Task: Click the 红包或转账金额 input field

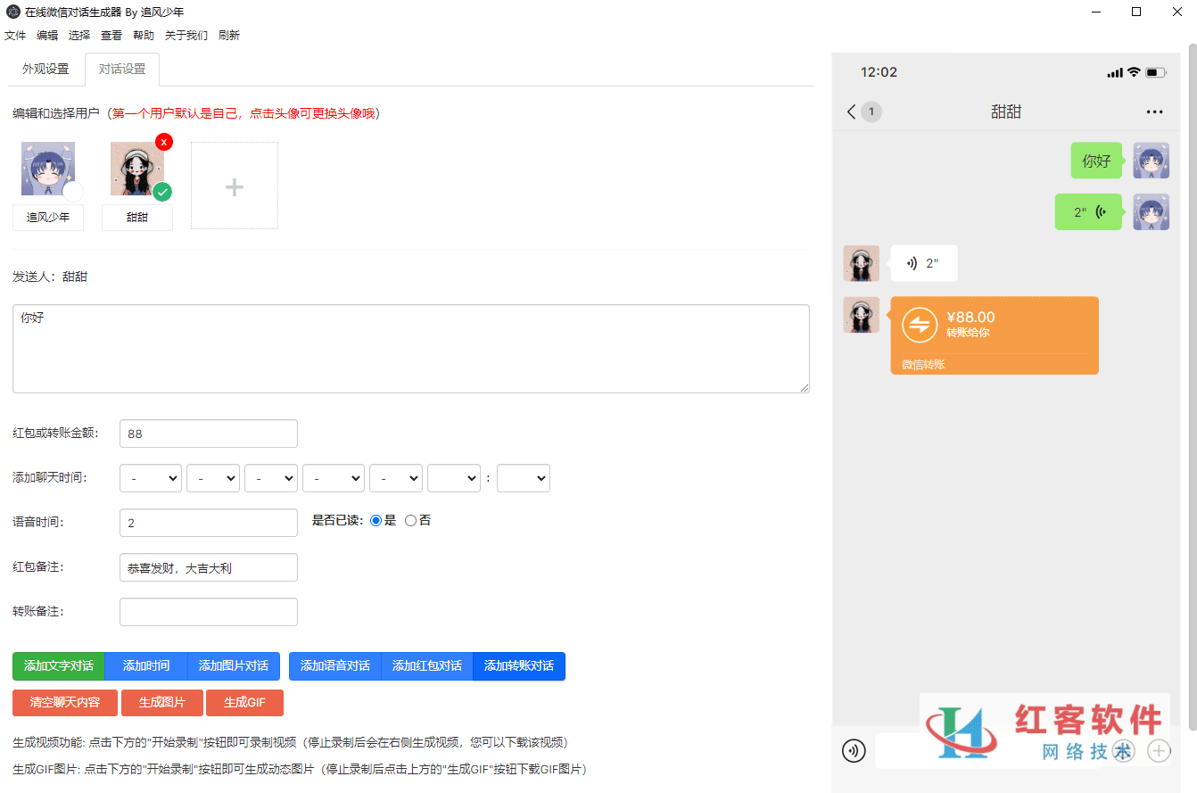Action: pos(208,434)
